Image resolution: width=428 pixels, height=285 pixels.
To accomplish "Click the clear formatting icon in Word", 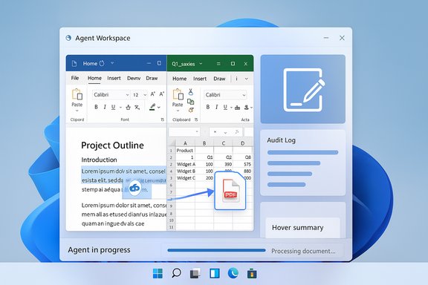I will pos(137,107).
